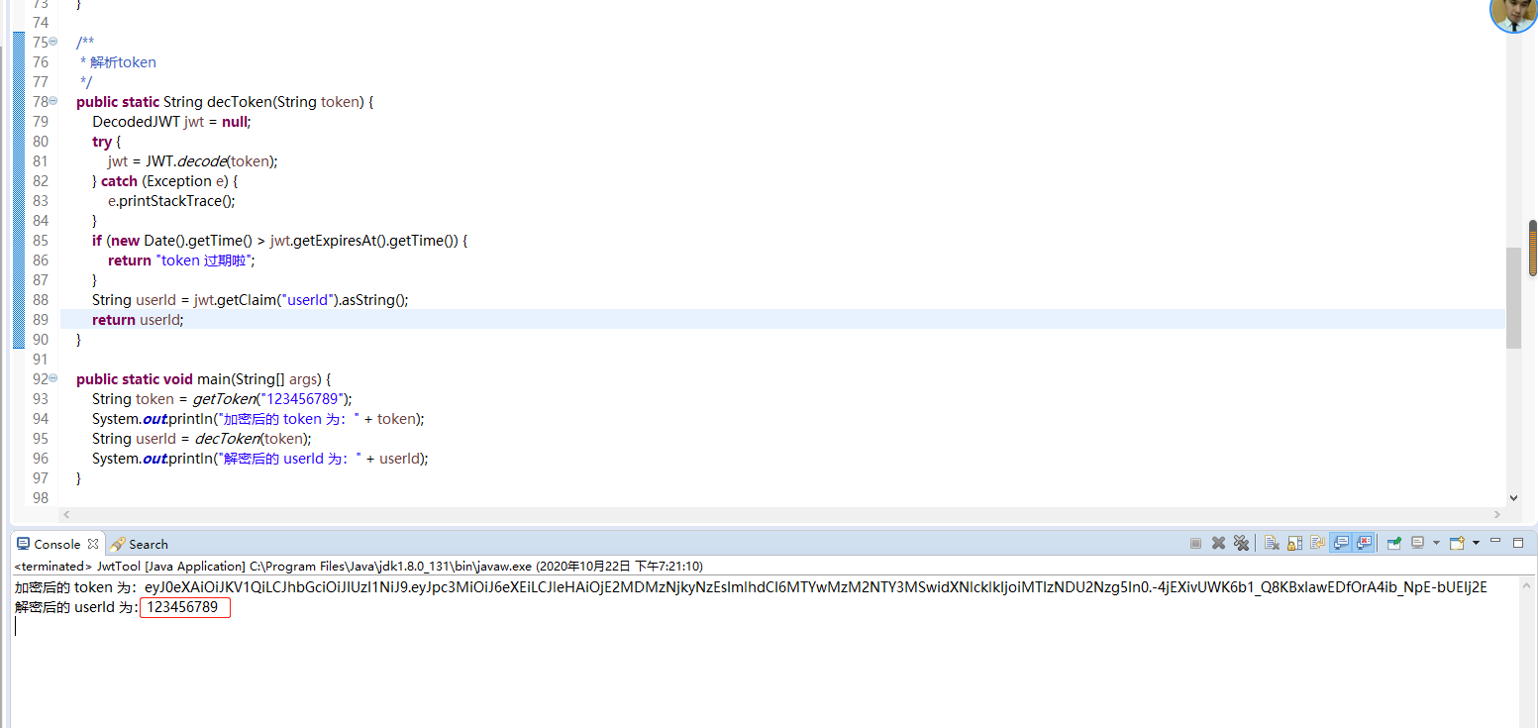Remove all terminated launches with the double-X icon
This screenshot has height=728, width=1538.
pos(1241,543)
